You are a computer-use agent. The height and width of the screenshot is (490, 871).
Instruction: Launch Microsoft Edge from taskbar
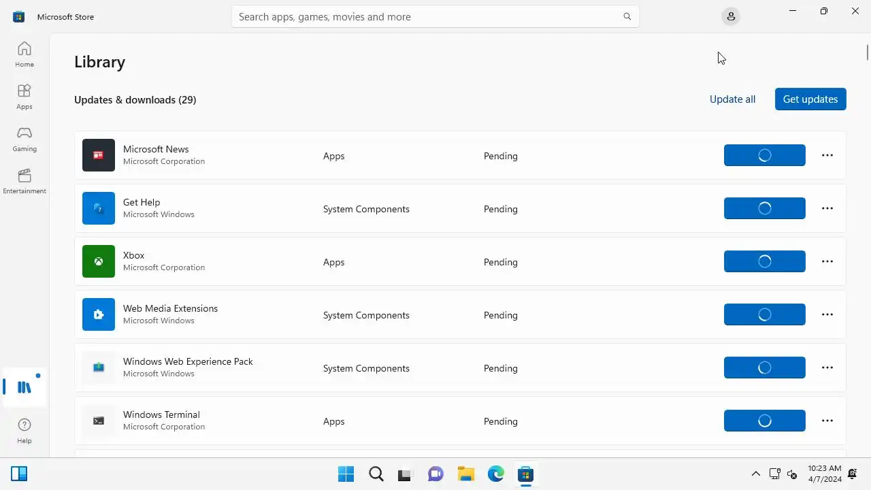pos(495,474)
